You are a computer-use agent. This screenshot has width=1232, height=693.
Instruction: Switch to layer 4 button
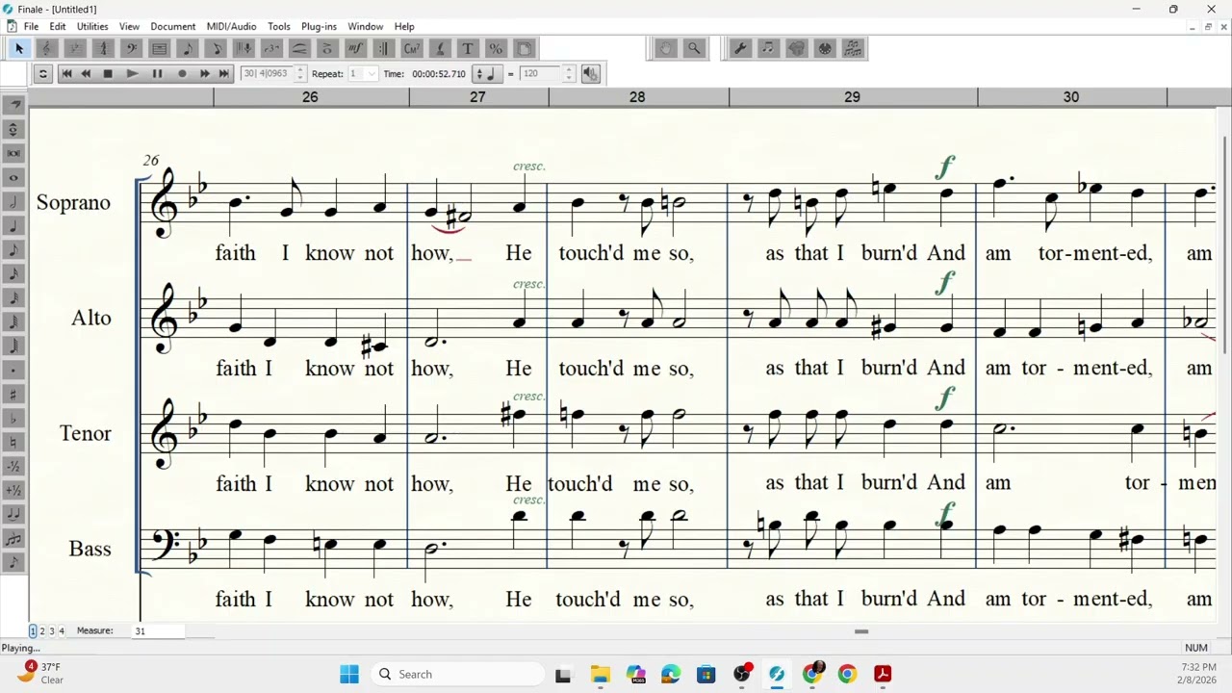tap(62, 630)
